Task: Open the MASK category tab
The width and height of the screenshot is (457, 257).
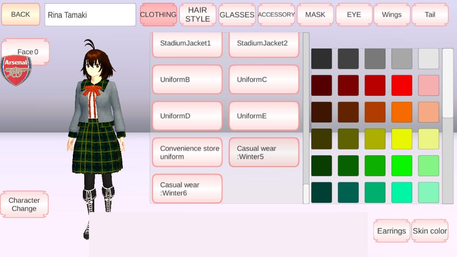Action: [x=315, y=15]
